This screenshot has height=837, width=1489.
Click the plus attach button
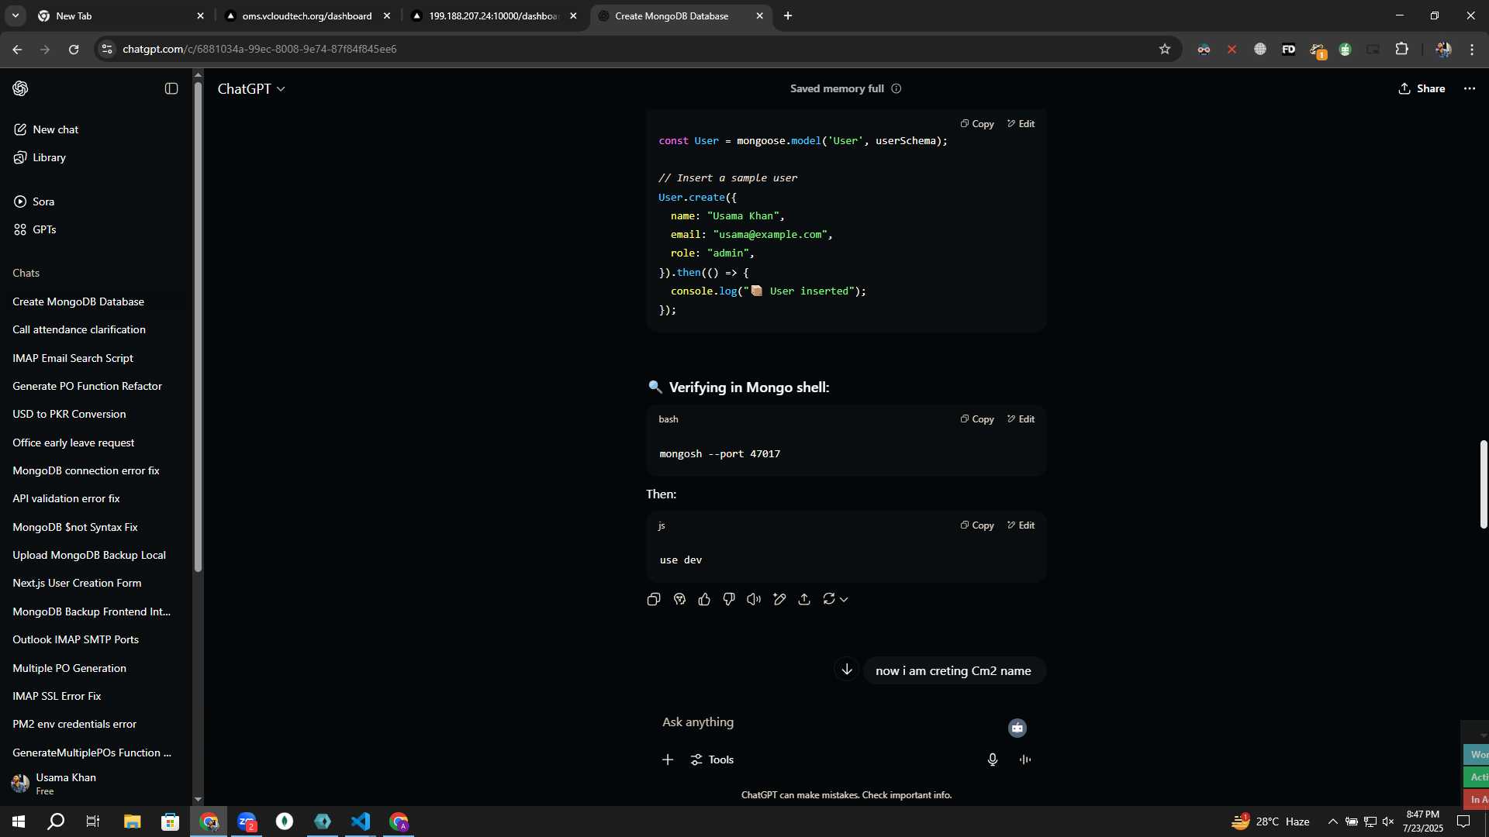668,759
